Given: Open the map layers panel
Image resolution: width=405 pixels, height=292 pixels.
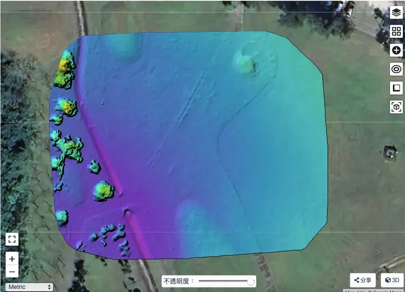Looking at the screenshot, I should point(396,13).
